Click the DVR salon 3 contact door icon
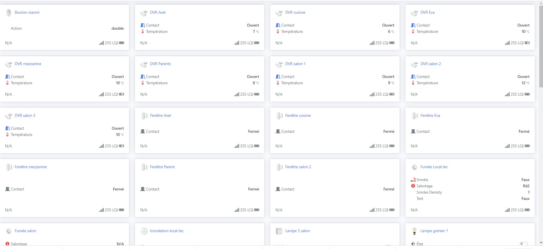543x249 pixels. click(8, 128)
